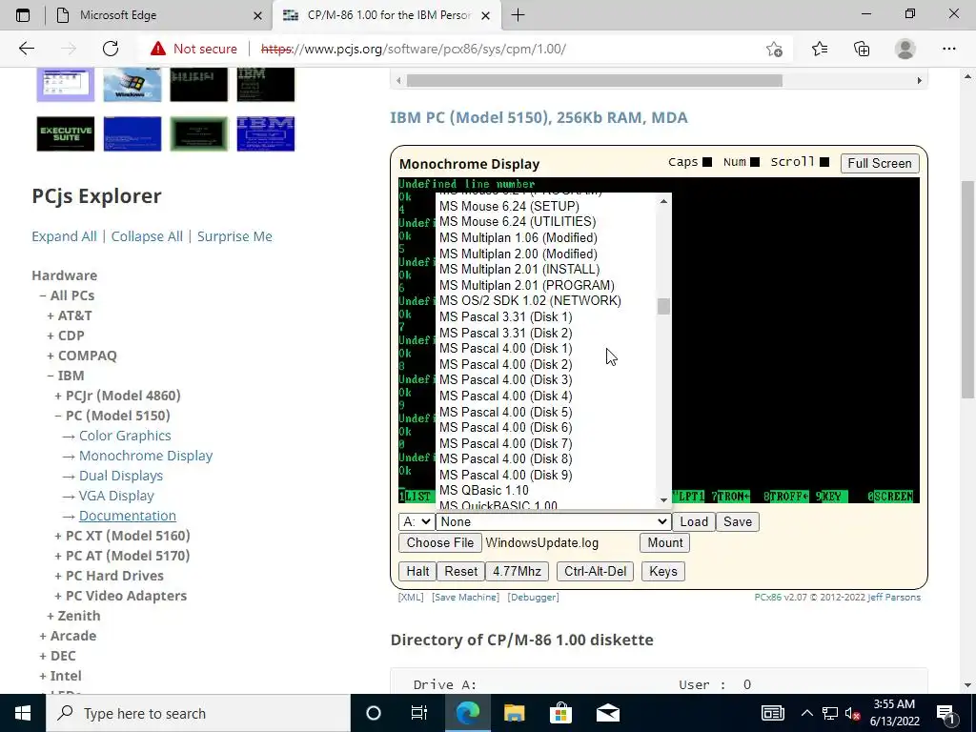Open the Windows logo thumbnail

132,84
